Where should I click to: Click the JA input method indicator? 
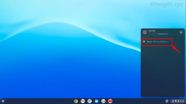173,101
